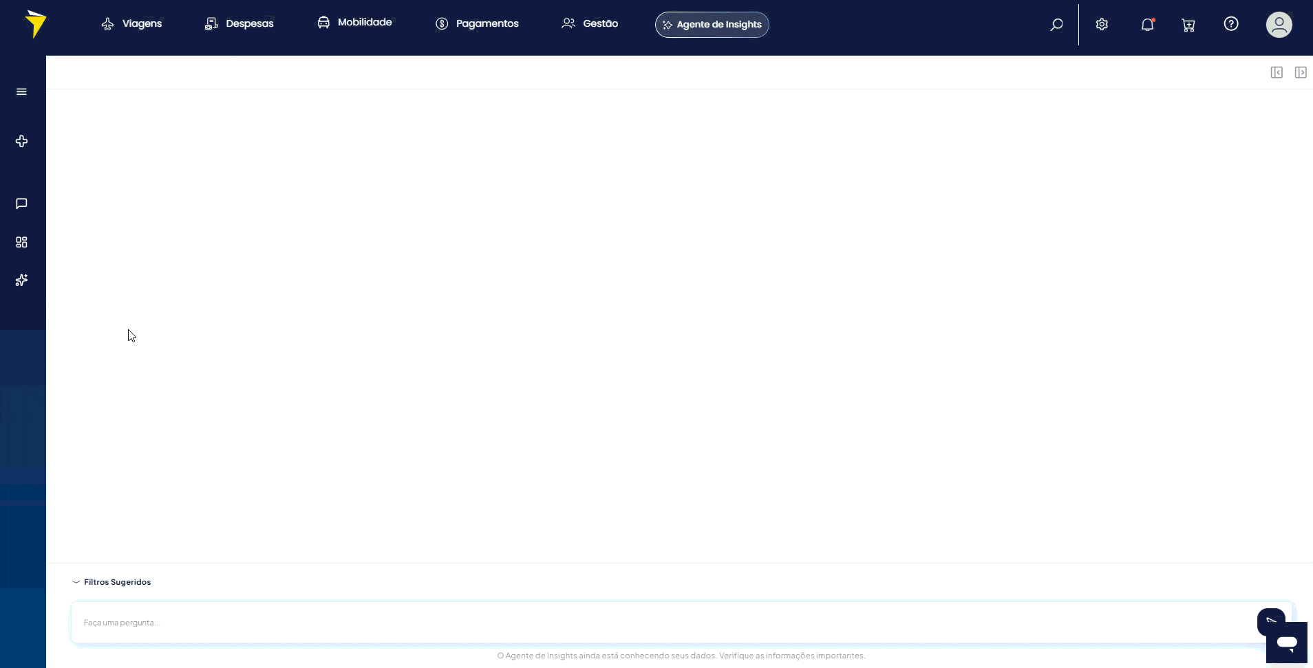Open the dashboard grid icon in the sidebar
Image resolution: width=1313 pixels, height=668 pixels.
(22, 242)
